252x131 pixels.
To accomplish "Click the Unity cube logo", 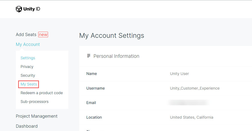I will (19, 9).
